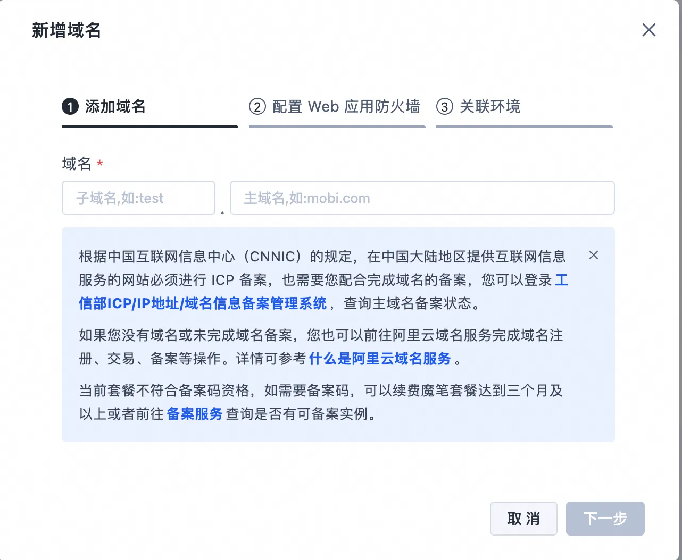Click the 下一步 button

[x=605, y=519]
